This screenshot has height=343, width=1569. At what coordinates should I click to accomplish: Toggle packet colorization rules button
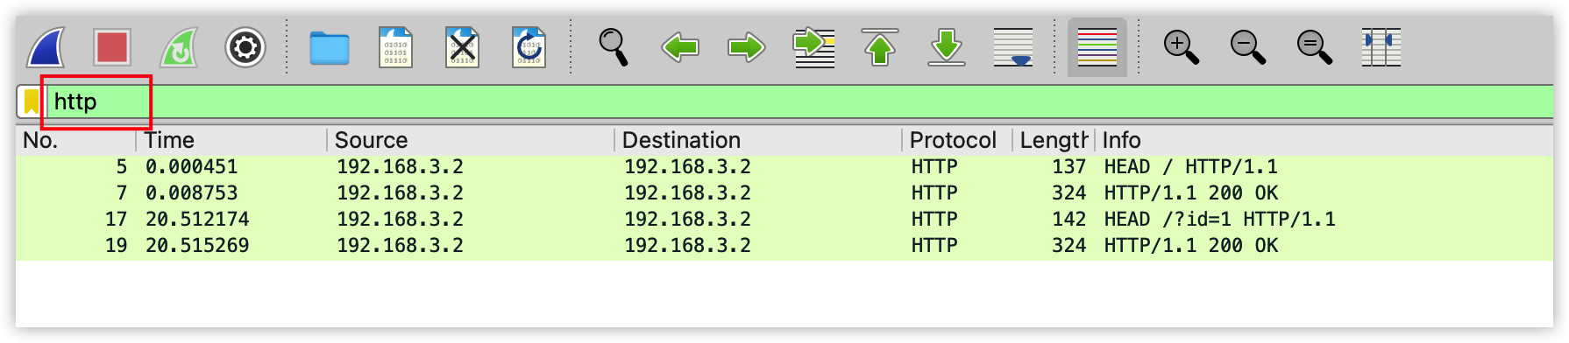[1097, 47]
